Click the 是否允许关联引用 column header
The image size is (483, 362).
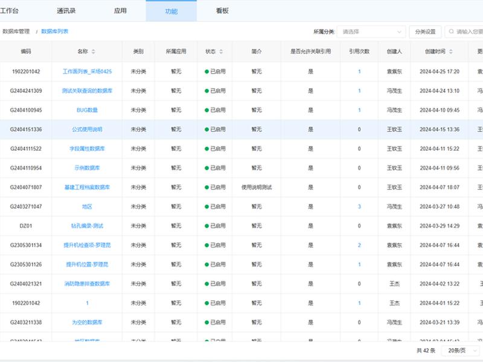[310, 51]
